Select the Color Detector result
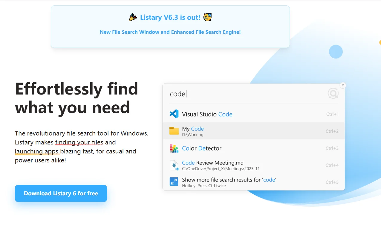 (x=254, y=148)
